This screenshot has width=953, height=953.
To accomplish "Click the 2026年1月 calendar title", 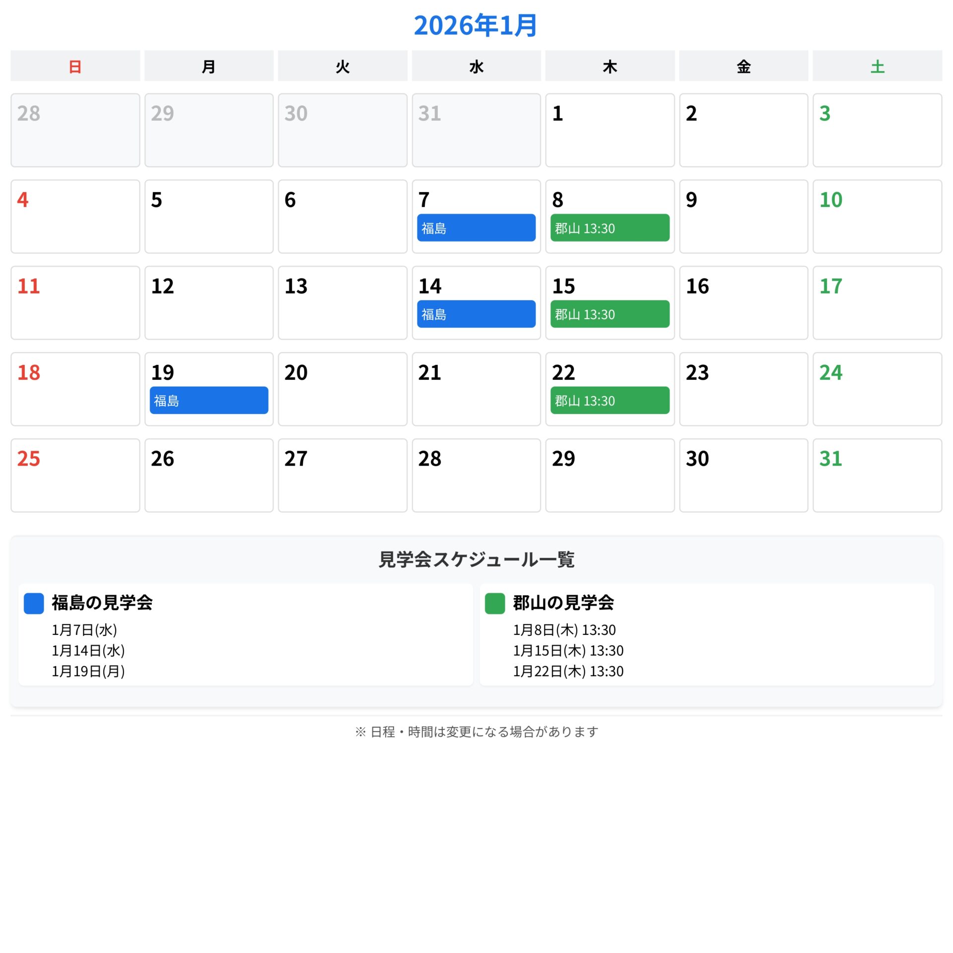I will click(476, 25).
